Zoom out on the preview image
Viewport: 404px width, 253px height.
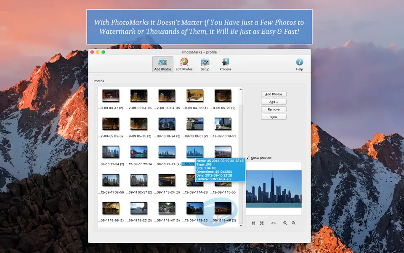[293, 223]
